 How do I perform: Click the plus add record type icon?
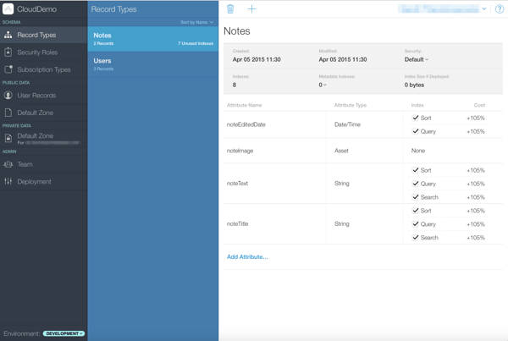coord(251,9)
